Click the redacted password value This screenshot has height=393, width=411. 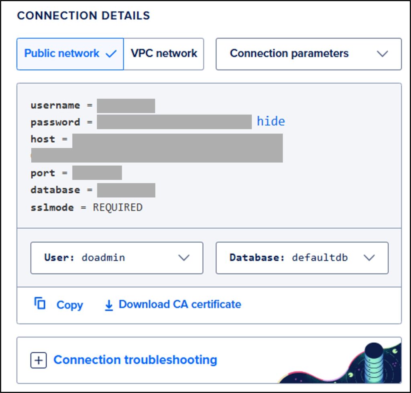coord(174,122)
